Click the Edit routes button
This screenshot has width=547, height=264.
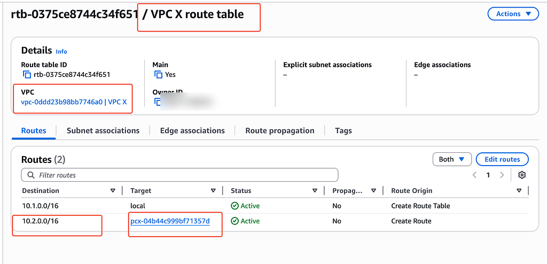pos(502,159)
